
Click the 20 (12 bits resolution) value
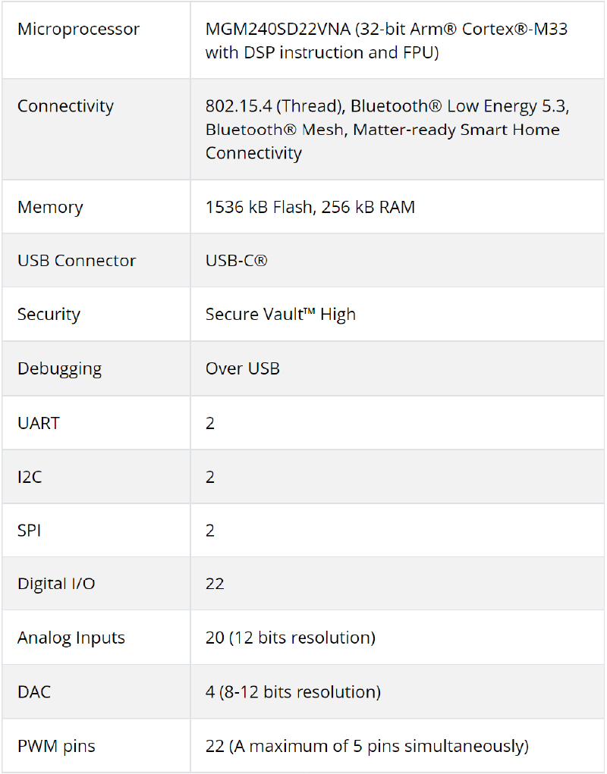coord(290,638)
